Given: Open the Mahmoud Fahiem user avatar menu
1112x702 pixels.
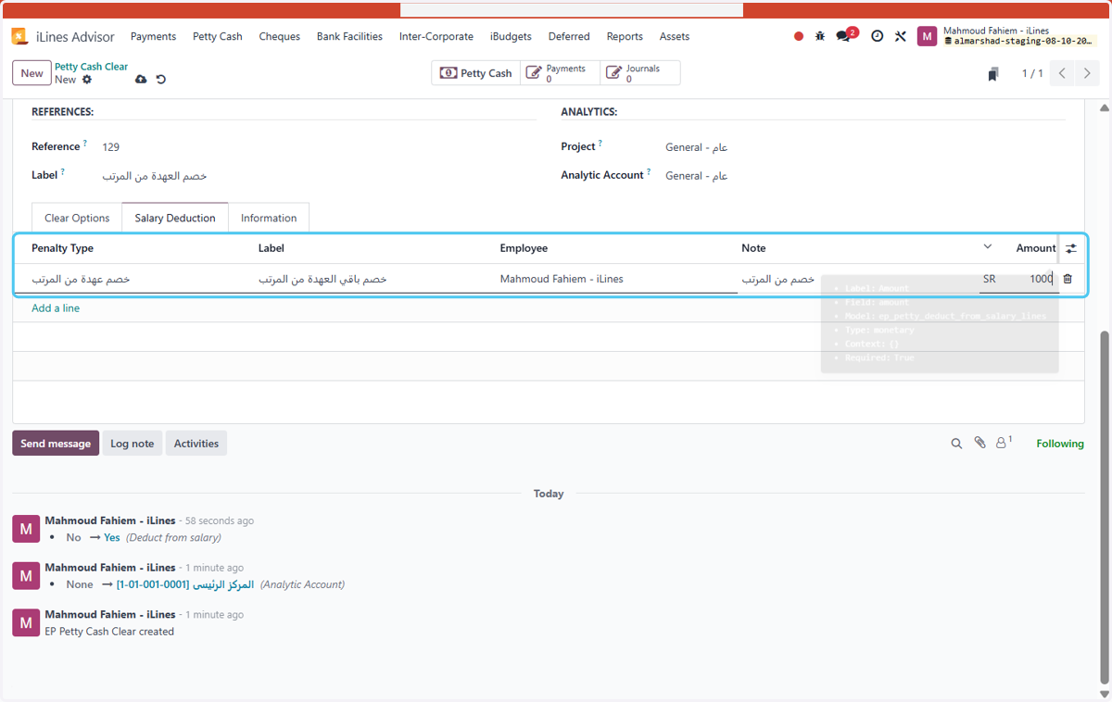Looking at the screenshot, I should (x=927, y=36).
